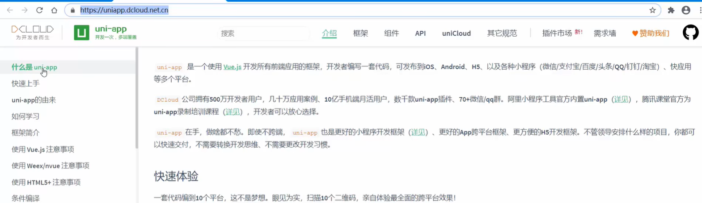Open sidebar item 条件编译

pyautogui.click(x=25, y=198)
